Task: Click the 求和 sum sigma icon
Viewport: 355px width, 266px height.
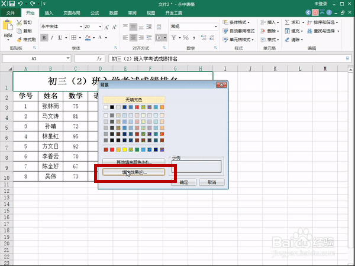Action: click(x=287, y=22)
